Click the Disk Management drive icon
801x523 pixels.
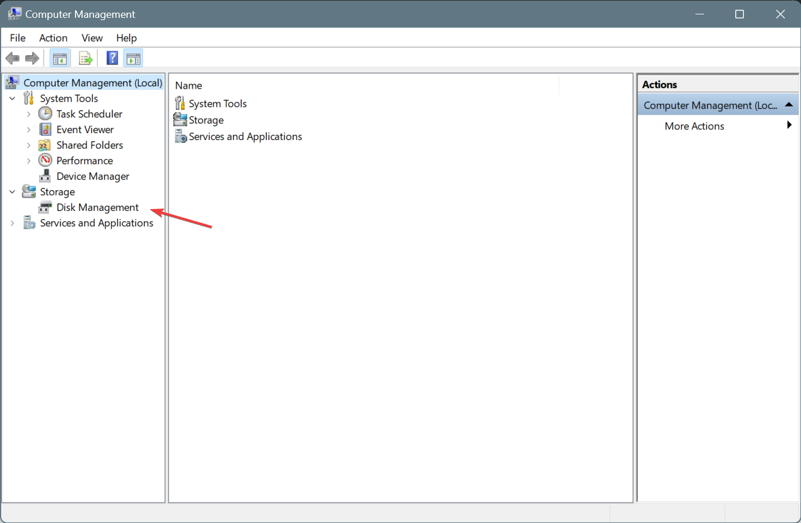45,207
